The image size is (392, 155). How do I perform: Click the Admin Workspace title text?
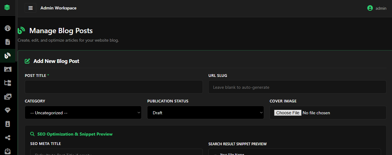58,8
